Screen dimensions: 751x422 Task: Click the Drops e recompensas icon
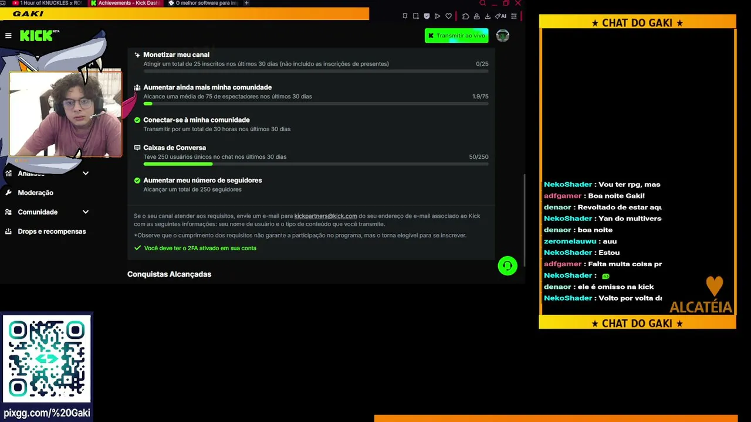(x=8, y=232)
